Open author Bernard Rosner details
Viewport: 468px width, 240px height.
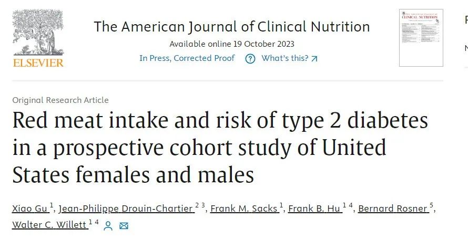click(x=393, y=208)
